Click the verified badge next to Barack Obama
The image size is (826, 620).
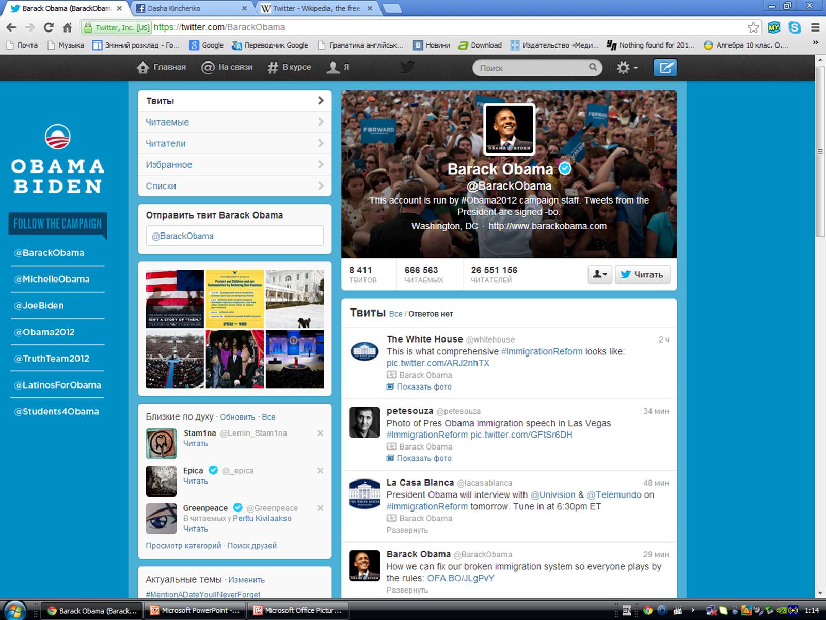coord(565,168)
